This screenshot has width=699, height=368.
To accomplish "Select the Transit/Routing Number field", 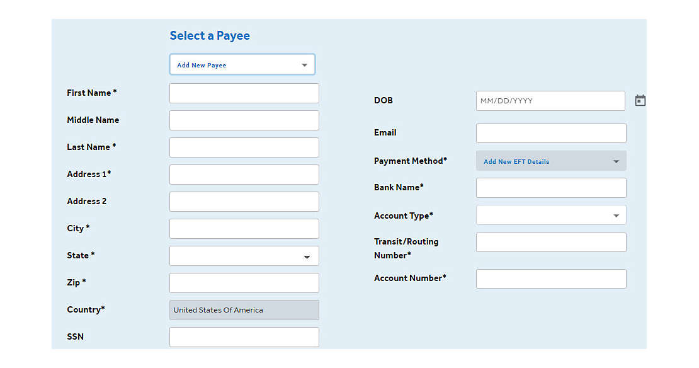I will tap(551, 243).
